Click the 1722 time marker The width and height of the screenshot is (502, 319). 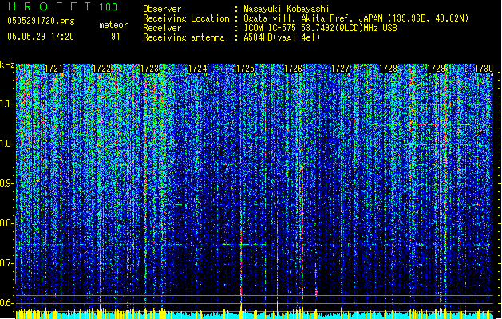pyautogui.click(x=101, y=69)
